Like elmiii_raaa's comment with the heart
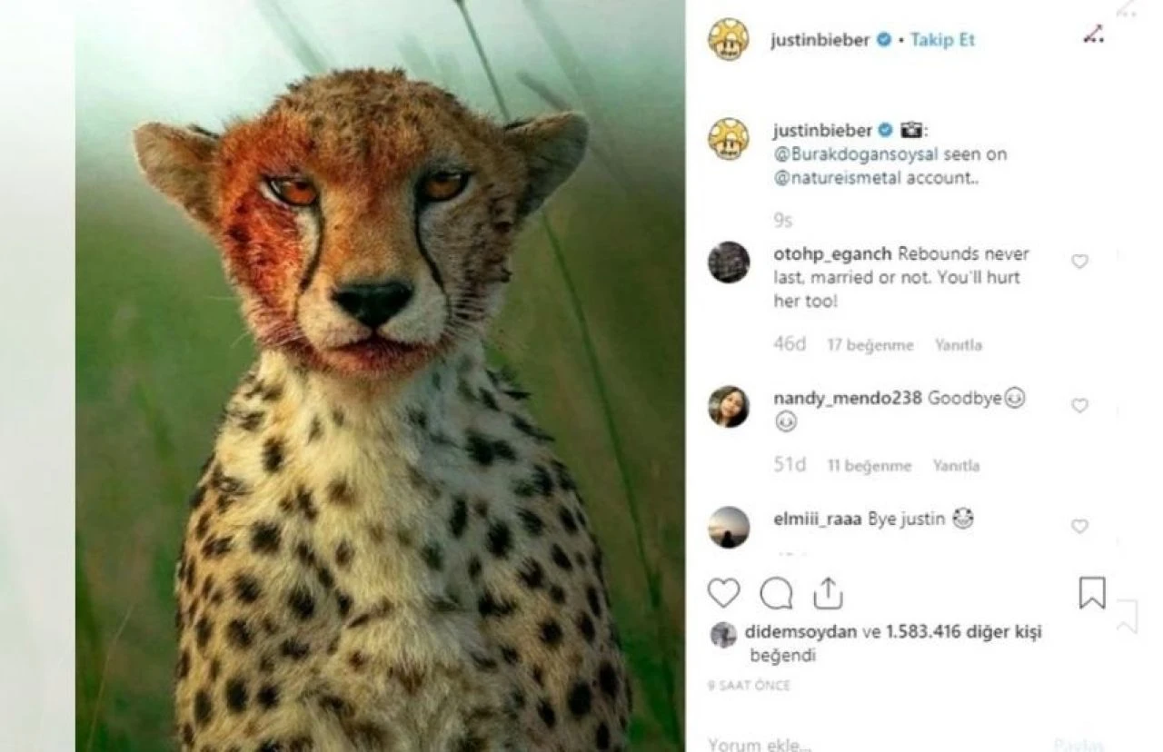 (1079, 525)
